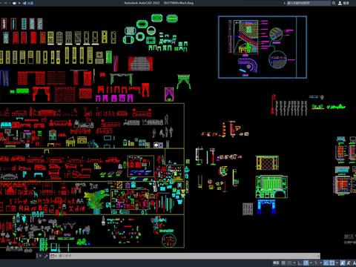356x267 pixels.
Task: Enable ortho mode in the status bar
Action: 300,263
